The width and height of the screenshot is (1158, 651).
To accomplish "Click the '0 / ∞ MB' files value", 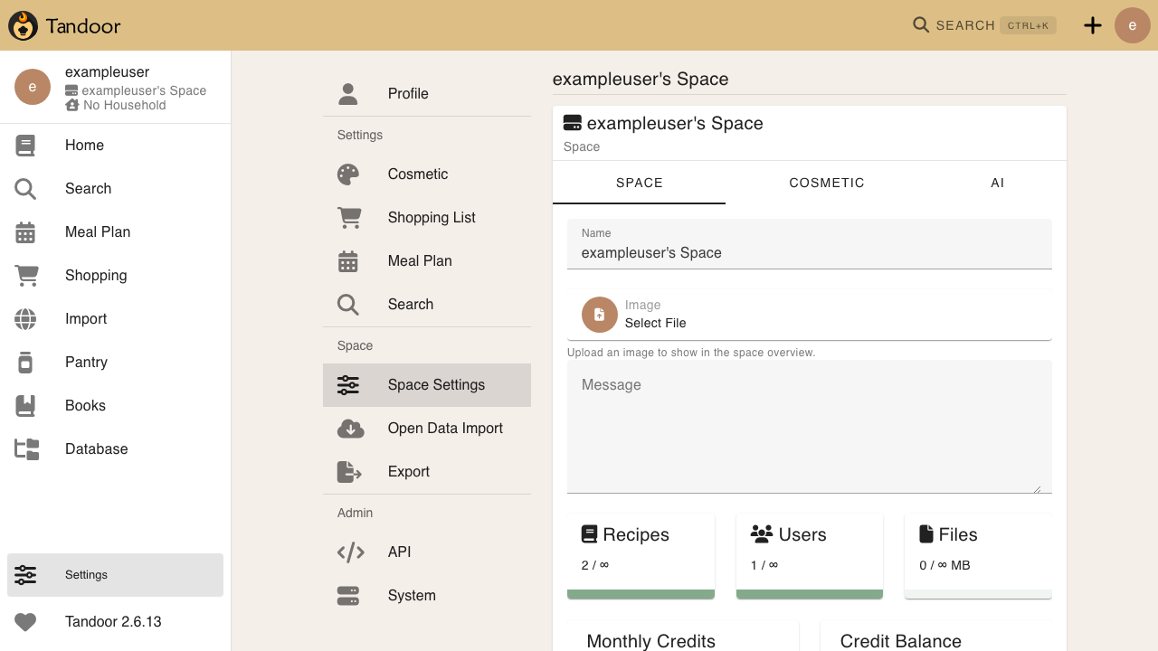I will [x=944, y=565].
